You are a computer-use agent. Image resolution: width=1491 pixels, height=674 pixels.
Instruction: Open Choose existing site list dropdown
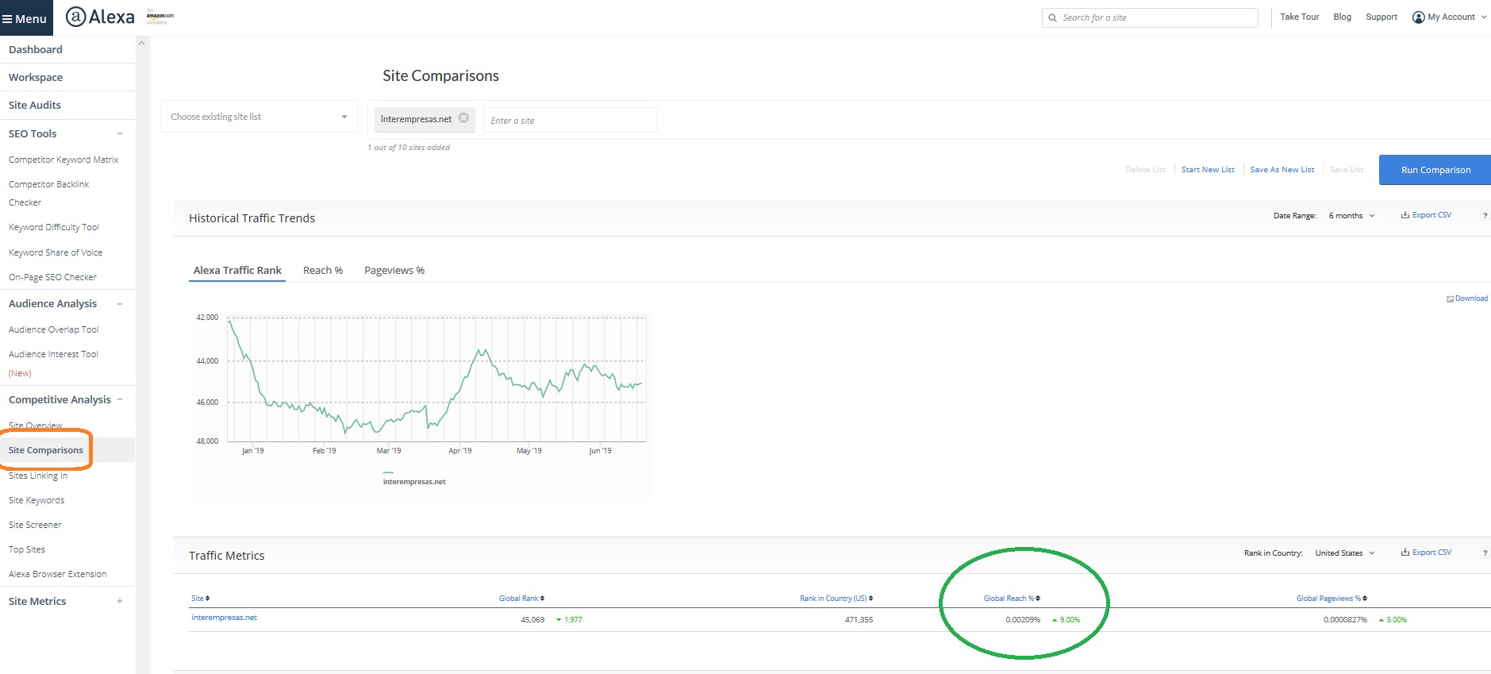coord(259,117)
